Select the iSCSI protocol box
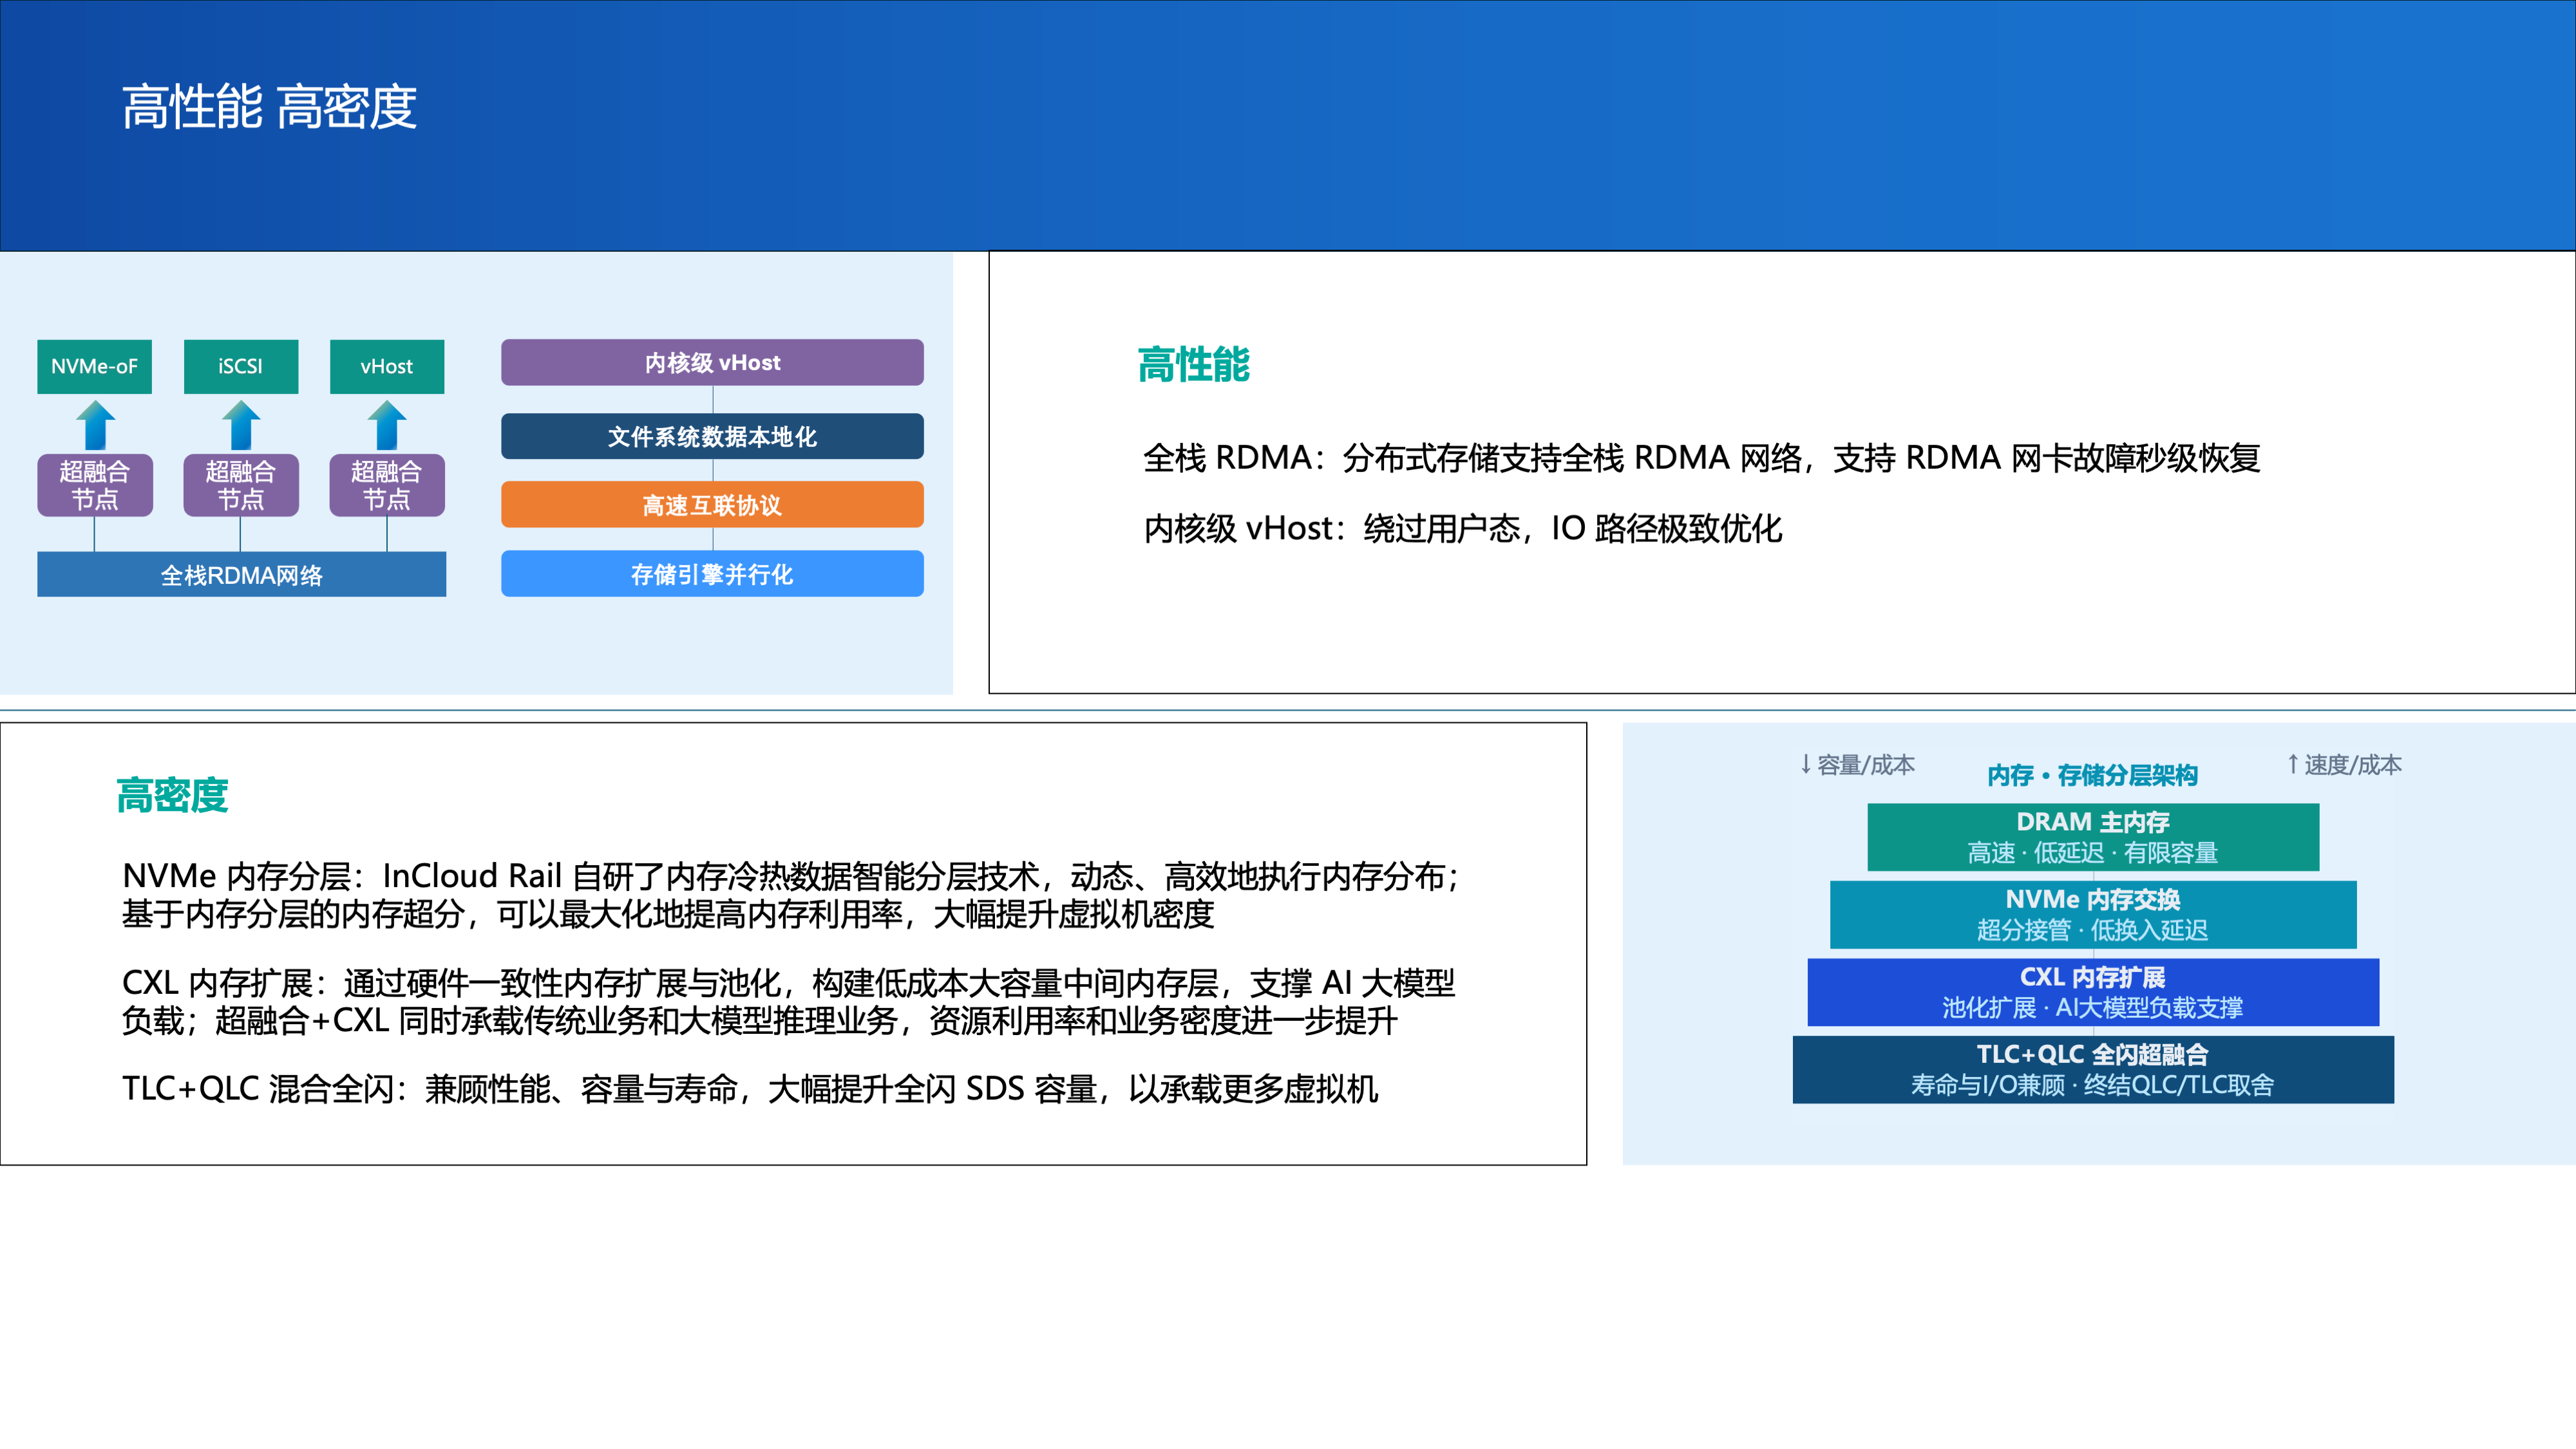This screenshot has width=2576, height=1449. [241, 367]
